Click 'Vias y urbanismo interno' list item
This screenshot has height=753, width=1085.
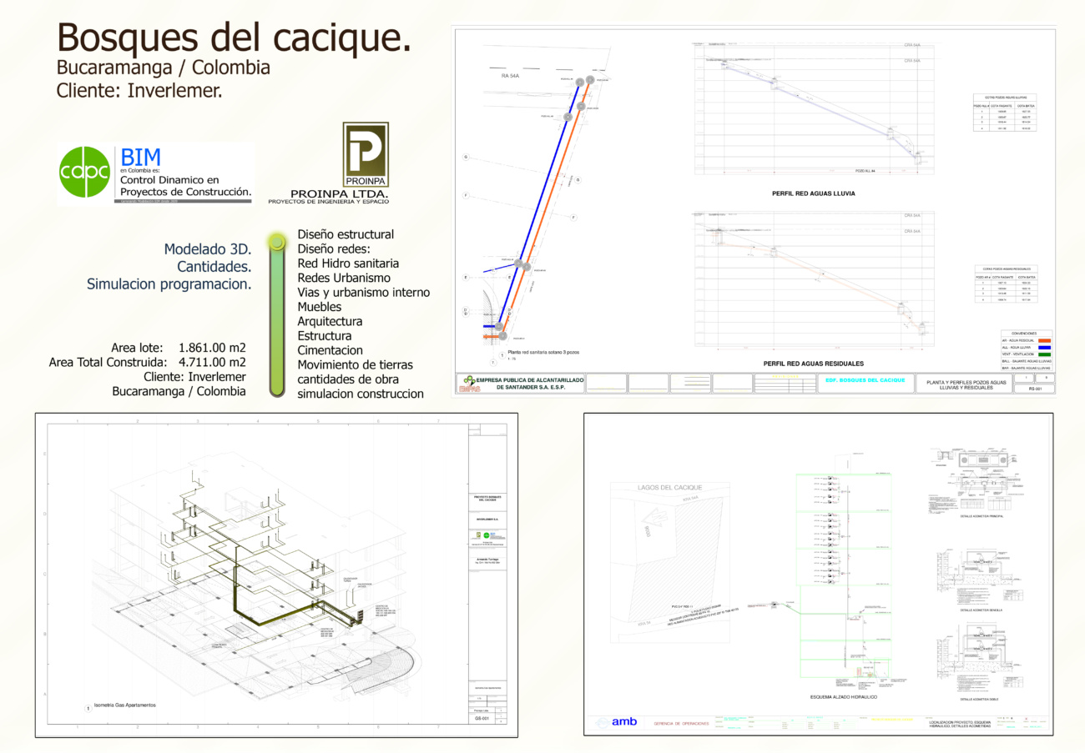point(364,293)
